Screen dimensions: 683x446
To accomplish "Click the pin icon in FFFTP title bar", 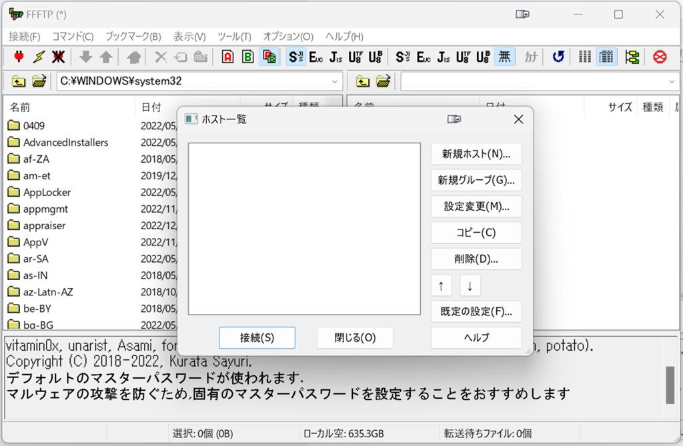I will click(522, 15).
